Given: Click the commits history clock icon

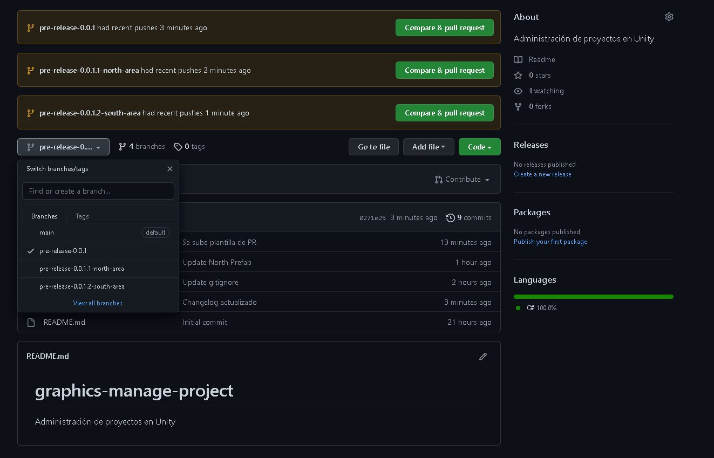Looking at the screenshot, I should point(451,218).
